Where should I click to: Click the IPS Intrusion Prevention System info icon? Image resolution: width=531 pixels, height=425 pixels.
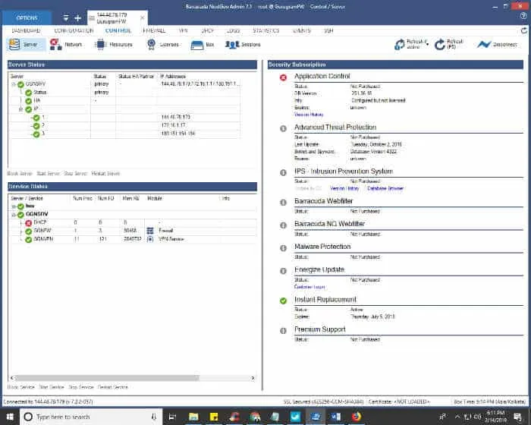pyautogui.click(x=283, y=172)
